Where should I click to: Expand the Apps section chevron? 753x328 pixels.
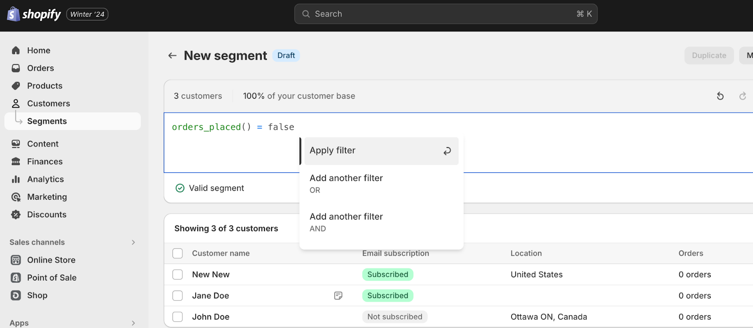pos(133,323)
